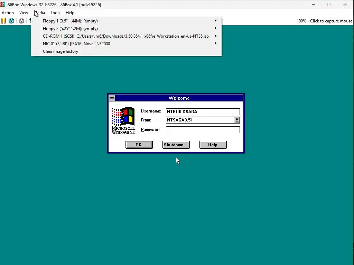Click the Password input field

203,130
